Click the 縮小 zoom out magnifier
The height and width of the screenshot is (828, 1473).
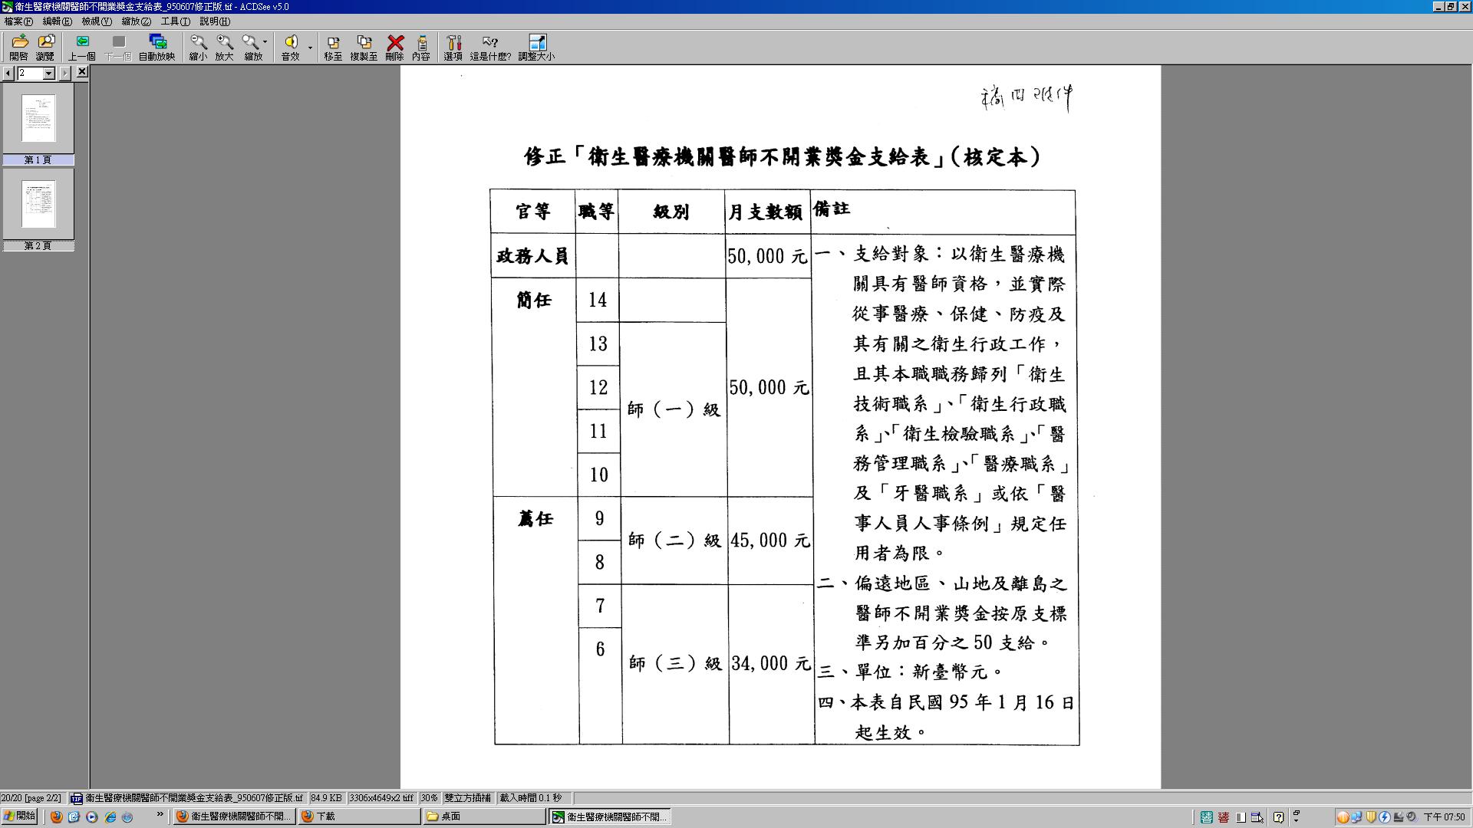point(198,47)
